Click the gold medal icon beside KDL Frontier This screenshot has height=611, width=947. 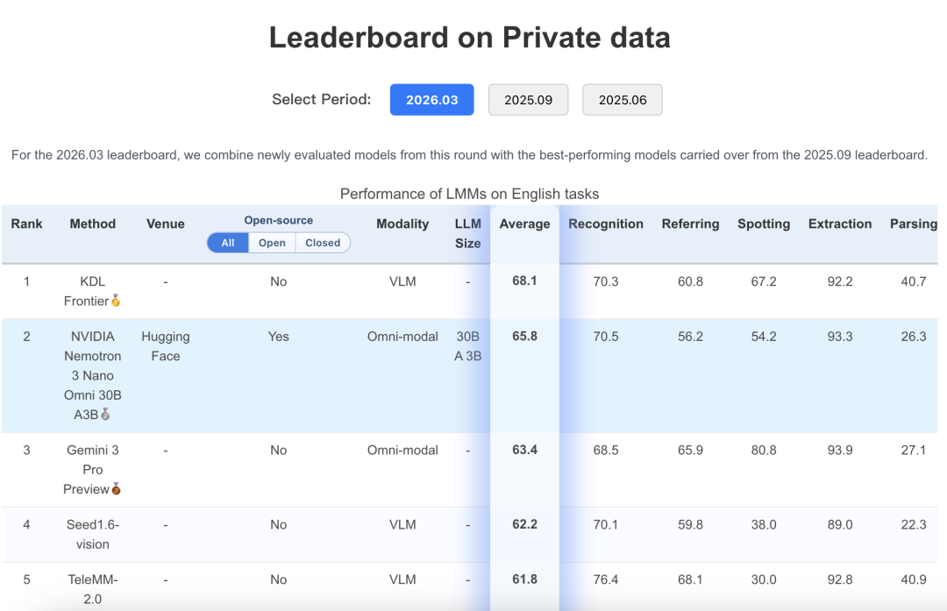coord(116,302)
